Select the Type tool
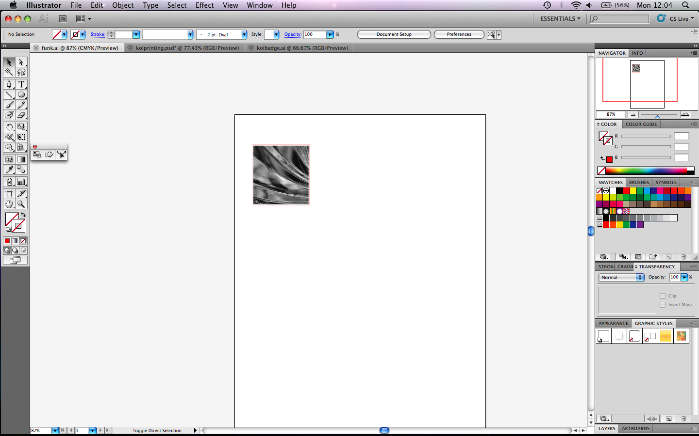 pyautogui.click(x=21, y=84)
